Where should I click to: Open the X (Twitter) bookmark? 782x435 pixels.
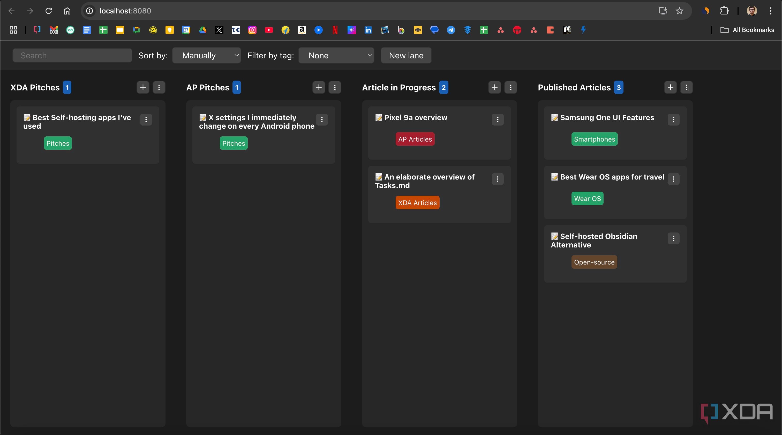click(219, 30)
